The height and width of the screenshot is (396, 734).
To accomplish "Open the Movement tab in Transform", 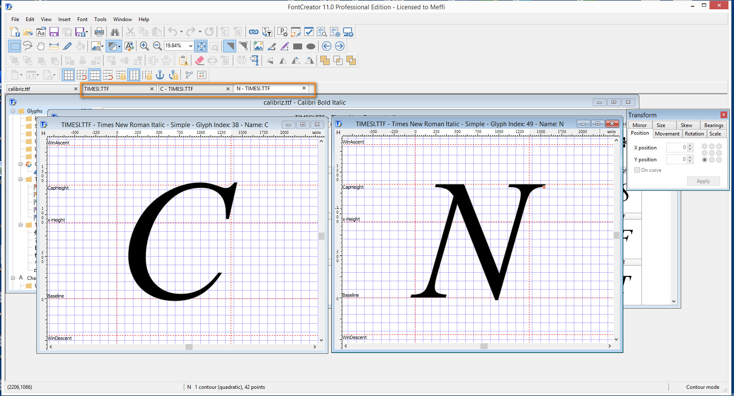I will click(667, 134).
